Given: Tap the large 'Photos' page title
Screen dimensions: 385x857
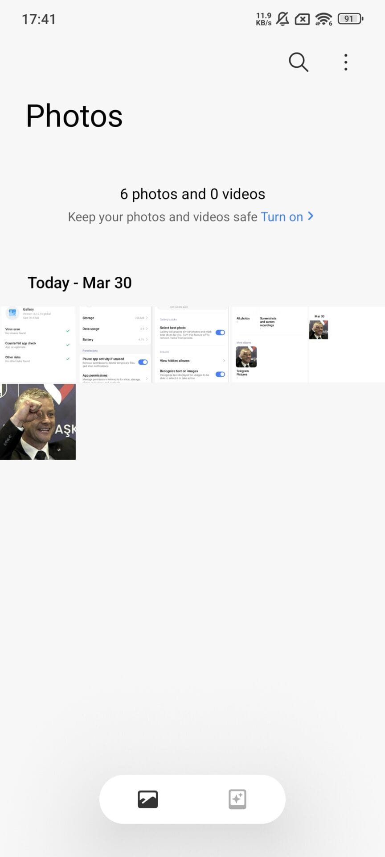Looking at the screenshot, I should pos(74,116).
